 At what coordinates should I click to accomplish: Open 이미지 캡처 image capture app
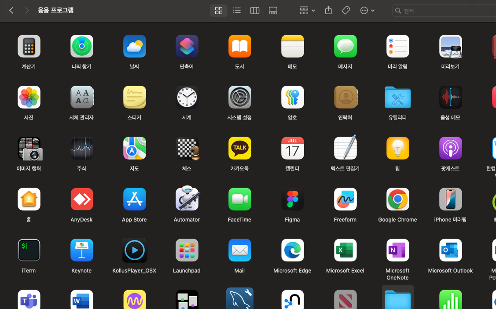(29, 149)
